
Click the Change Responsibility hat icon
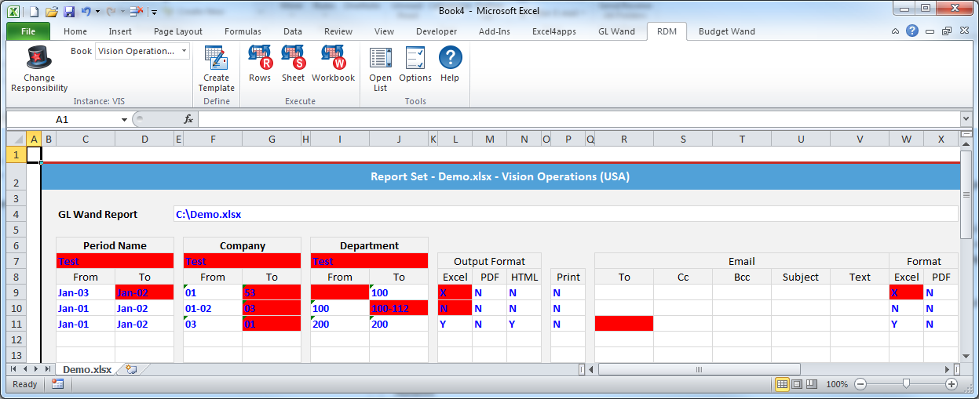(x=39, y=58)
